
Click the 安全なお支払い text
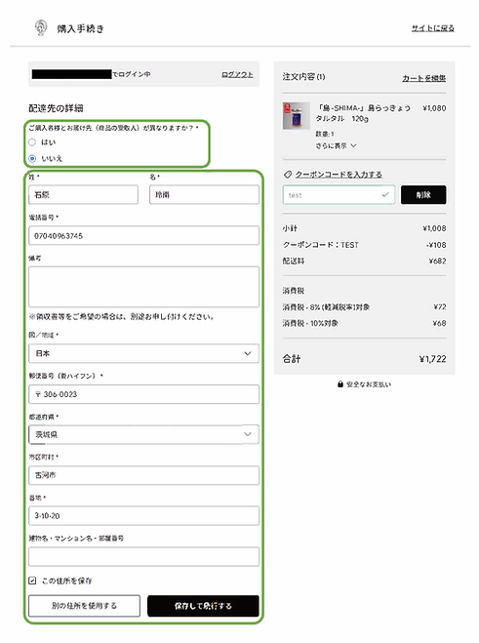[369, 384]
